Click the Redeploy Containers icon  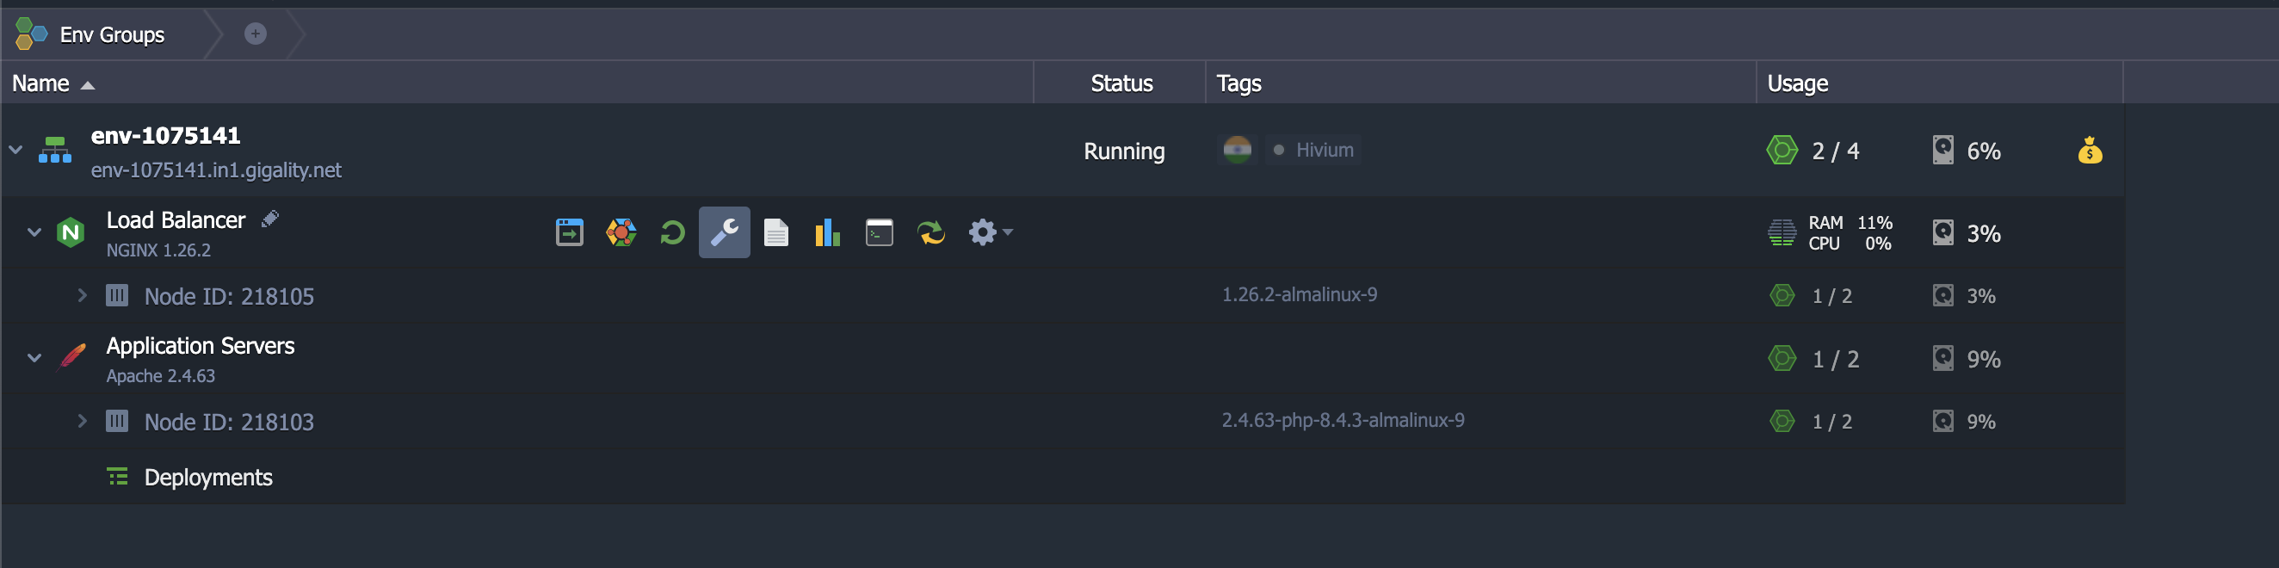pyautogui.click(x=930, y=232)
